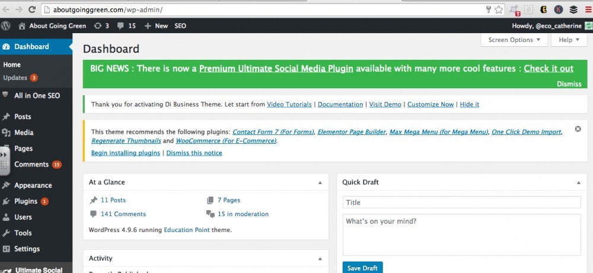
Task: Click the stacked layers extension icon
Action: point(573,10)
